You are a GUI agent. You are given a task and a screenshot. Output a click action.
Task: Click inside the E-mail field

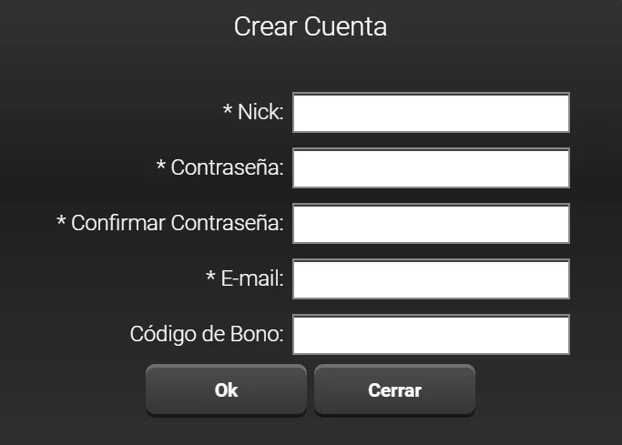tap(431, 279)
